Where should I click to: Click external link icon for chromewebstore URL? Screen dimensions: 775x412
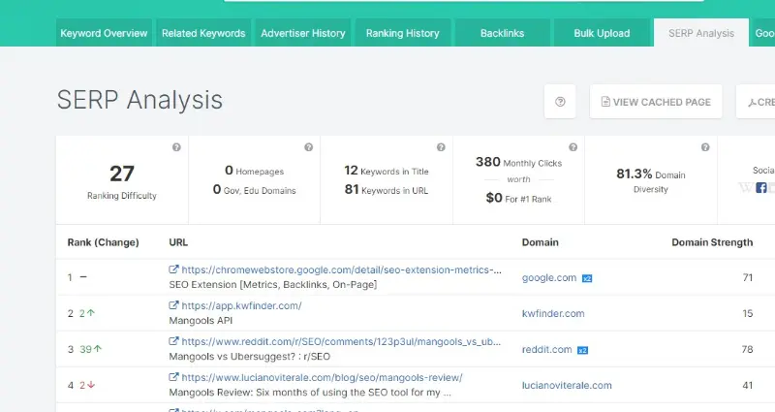tap(173, 269)
